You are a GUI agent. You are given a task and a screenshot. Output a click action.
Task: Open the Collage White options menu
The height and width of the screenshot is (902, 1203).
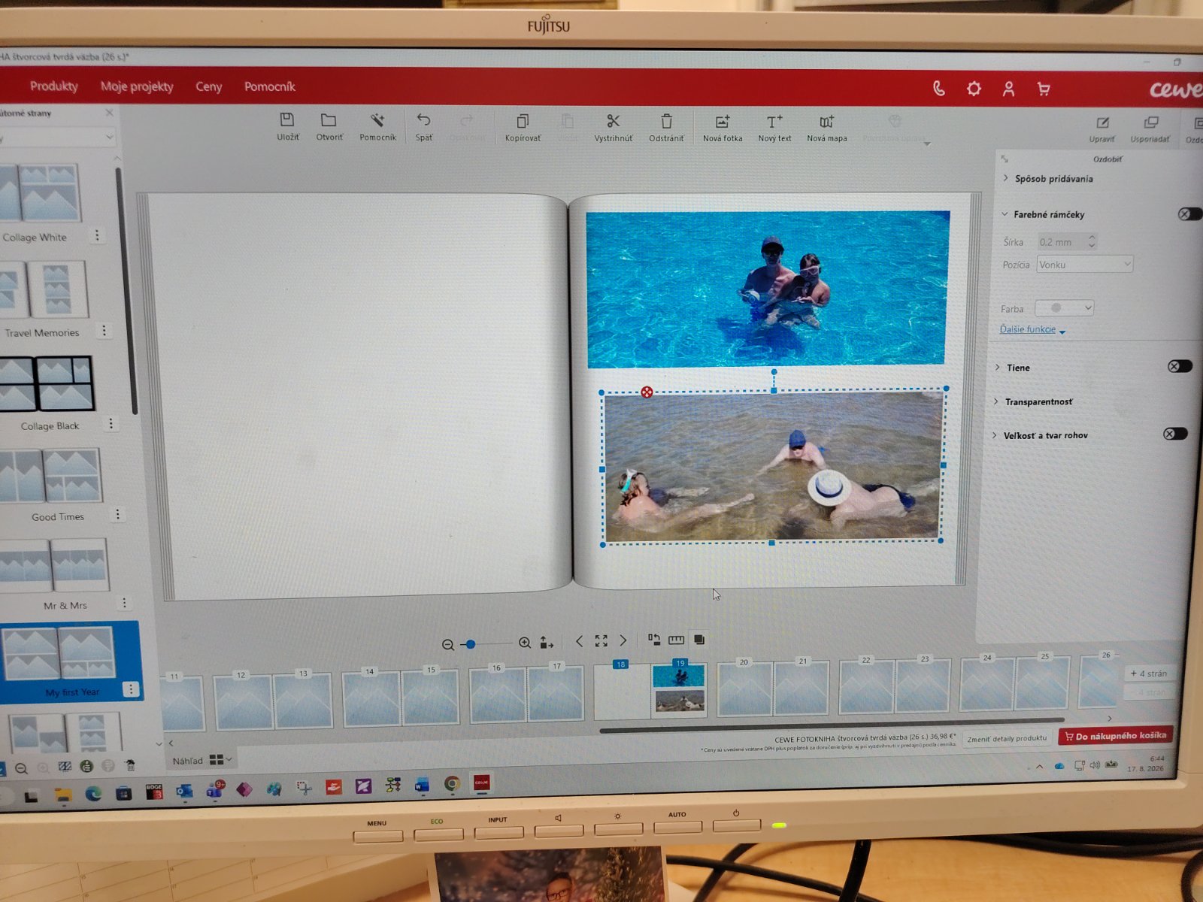point(97,235)
